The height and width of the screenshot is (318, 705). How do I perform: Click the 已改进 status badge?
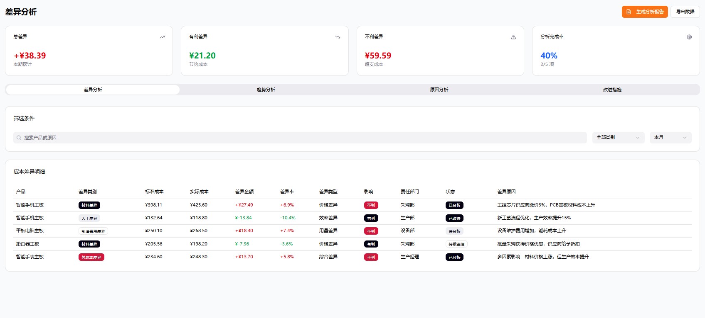(x=454, y=218)
